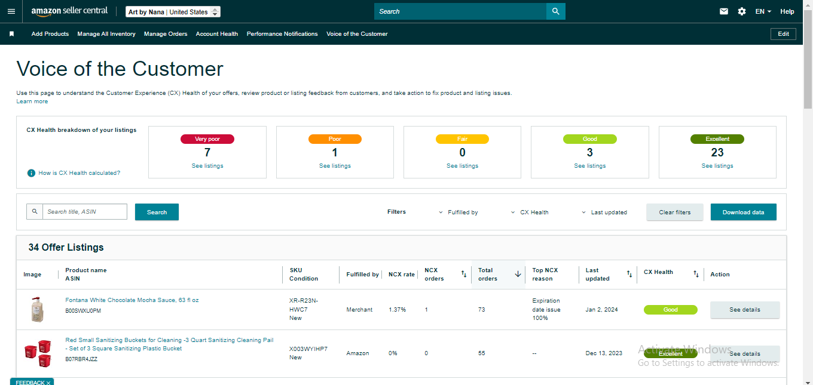Open the Learn more link
This screenshot has width=813, height=385.
click(x=32, y=101)
